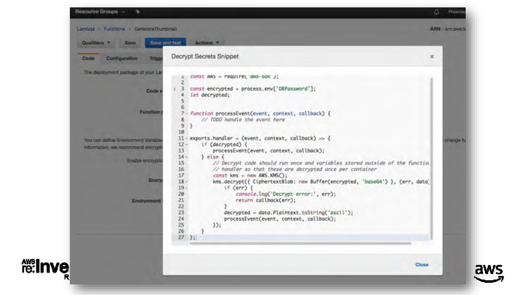
Task: Click the horizontal scrollbar under the code snippet
Action: click(x=300, y=243)
